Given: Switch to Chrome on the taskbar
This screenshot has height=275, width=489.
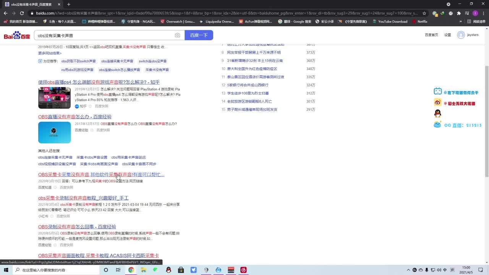Looking at the screenshot, I should point(131,270).
